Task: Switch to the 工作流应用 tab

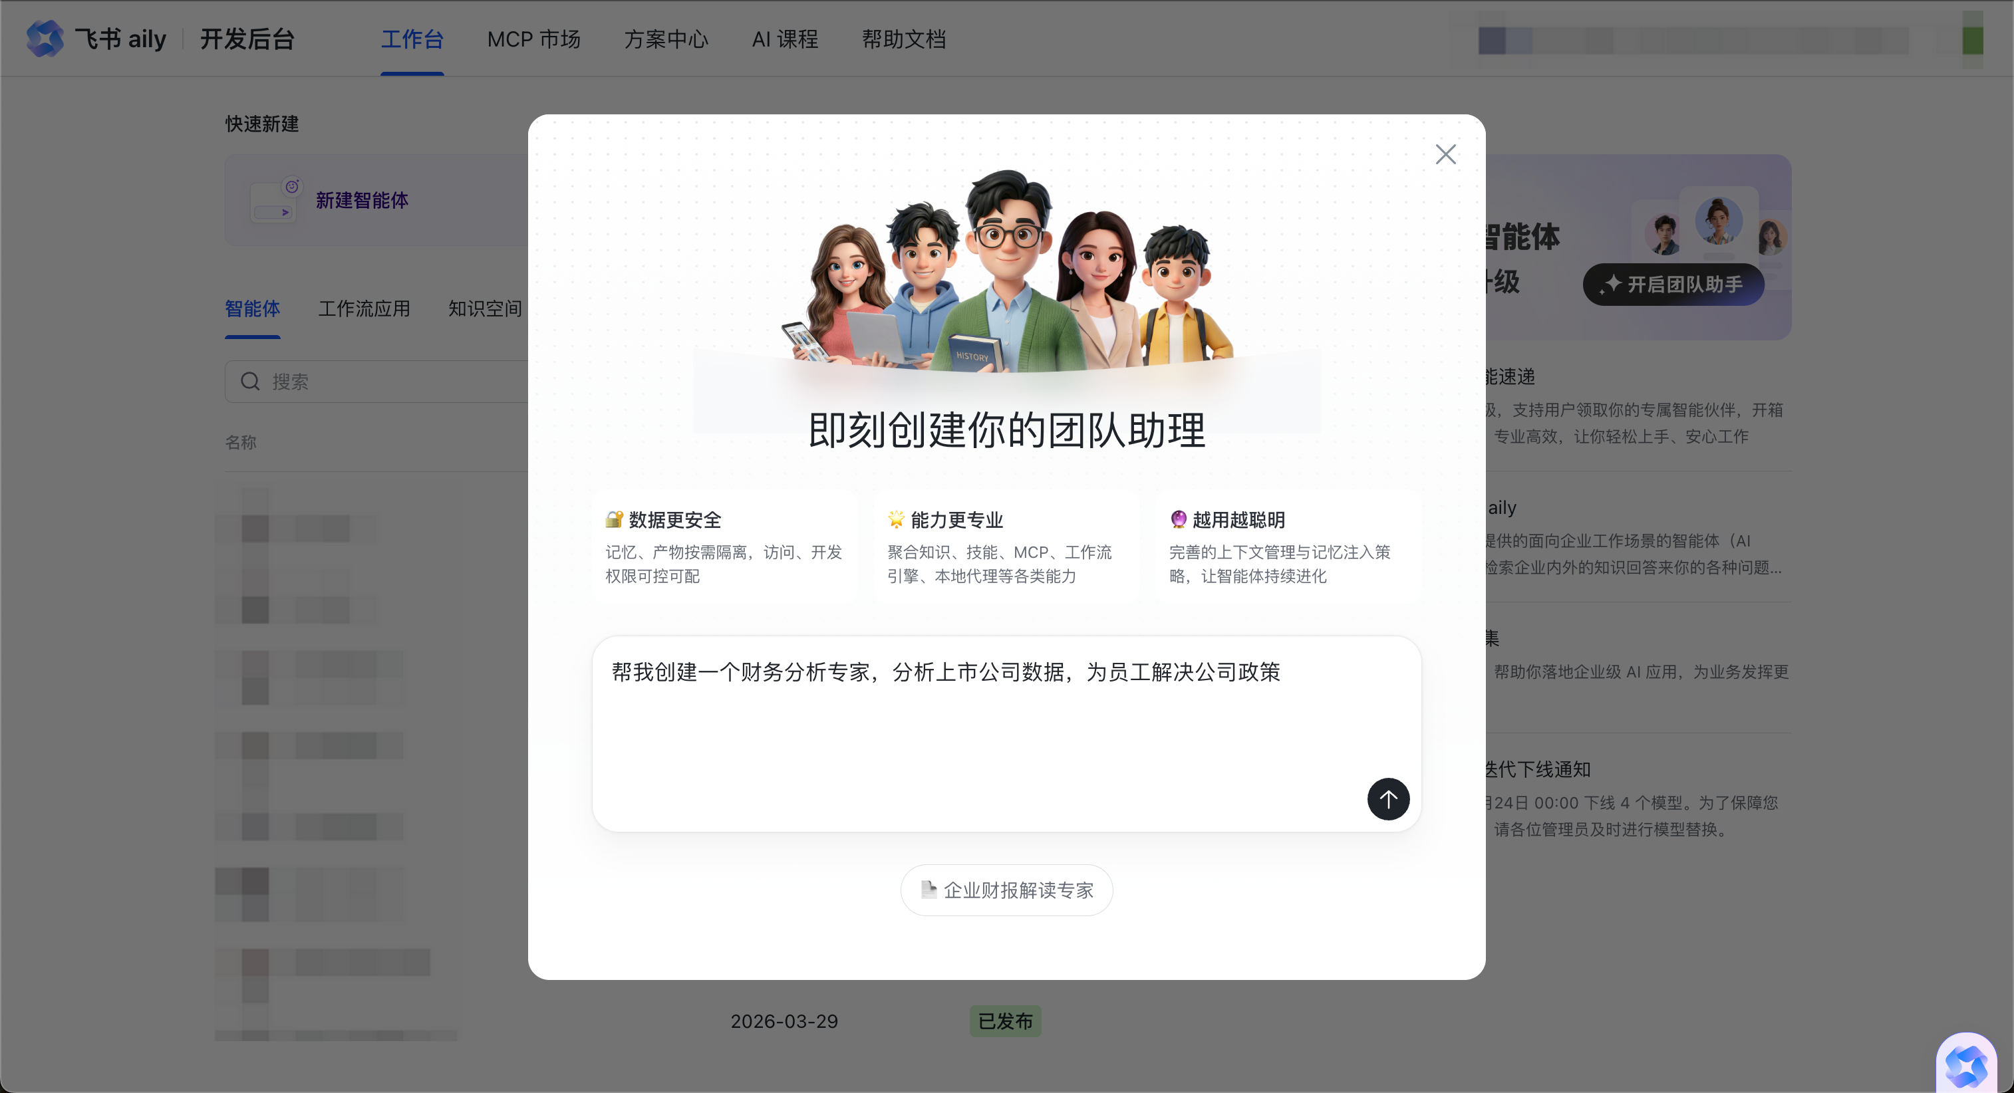Action: coord(364,308)
